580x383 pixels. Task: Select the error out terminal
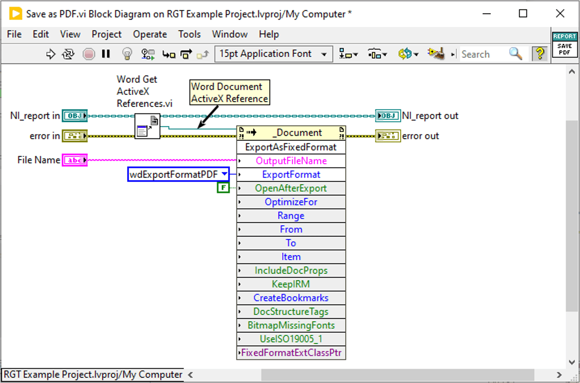[x=388, y=135]
